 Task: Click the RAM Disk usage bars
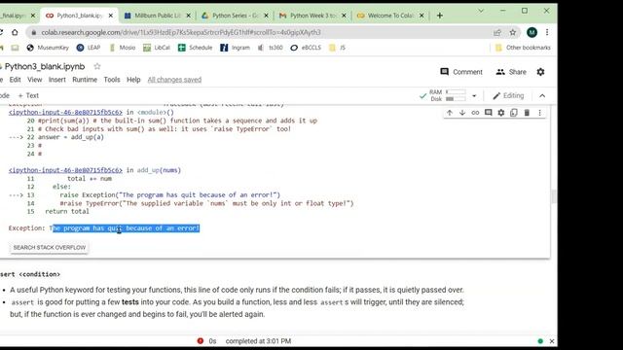456,95
